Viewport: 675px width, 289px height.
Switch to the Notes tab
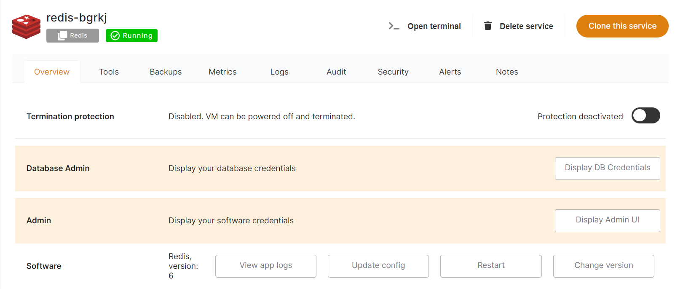506,72
